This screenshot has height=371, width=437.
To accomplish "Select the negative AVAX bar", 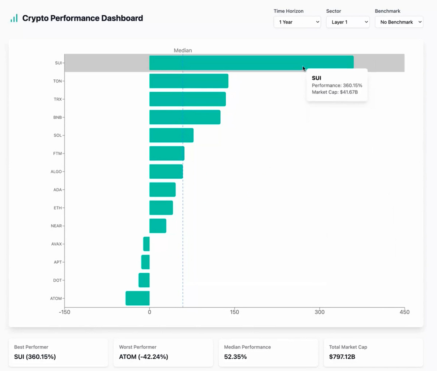I will tap(146, 244).
